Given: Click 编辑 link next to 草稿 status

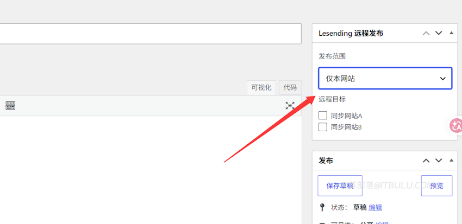Looking at the screenshot, I should 375,208.
